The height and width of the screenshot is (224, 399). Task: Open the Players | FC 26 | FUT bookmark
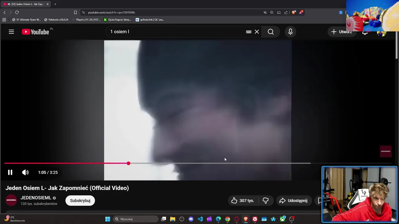point(86,20)
